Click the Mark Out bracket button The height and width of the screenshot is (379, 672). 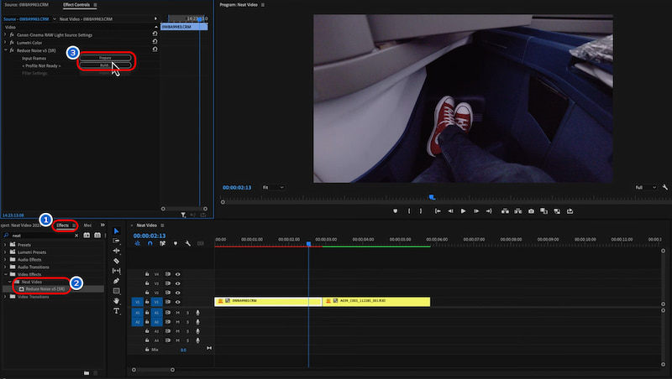(x=421, y=211)
